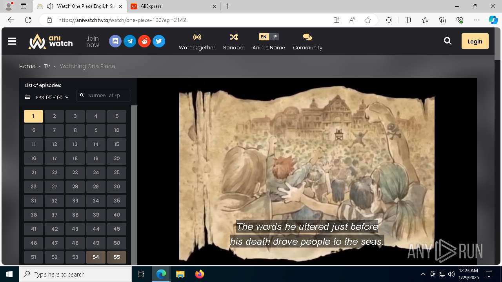Select episode 15
Screen dimensions: 502x282
pos(116,144)
